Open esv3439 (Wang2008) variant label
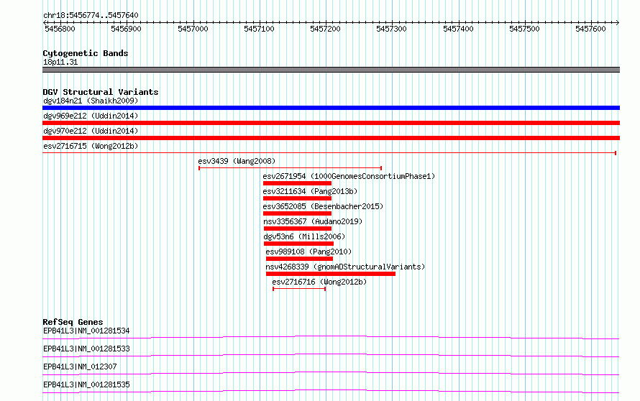 pos(237,161)
